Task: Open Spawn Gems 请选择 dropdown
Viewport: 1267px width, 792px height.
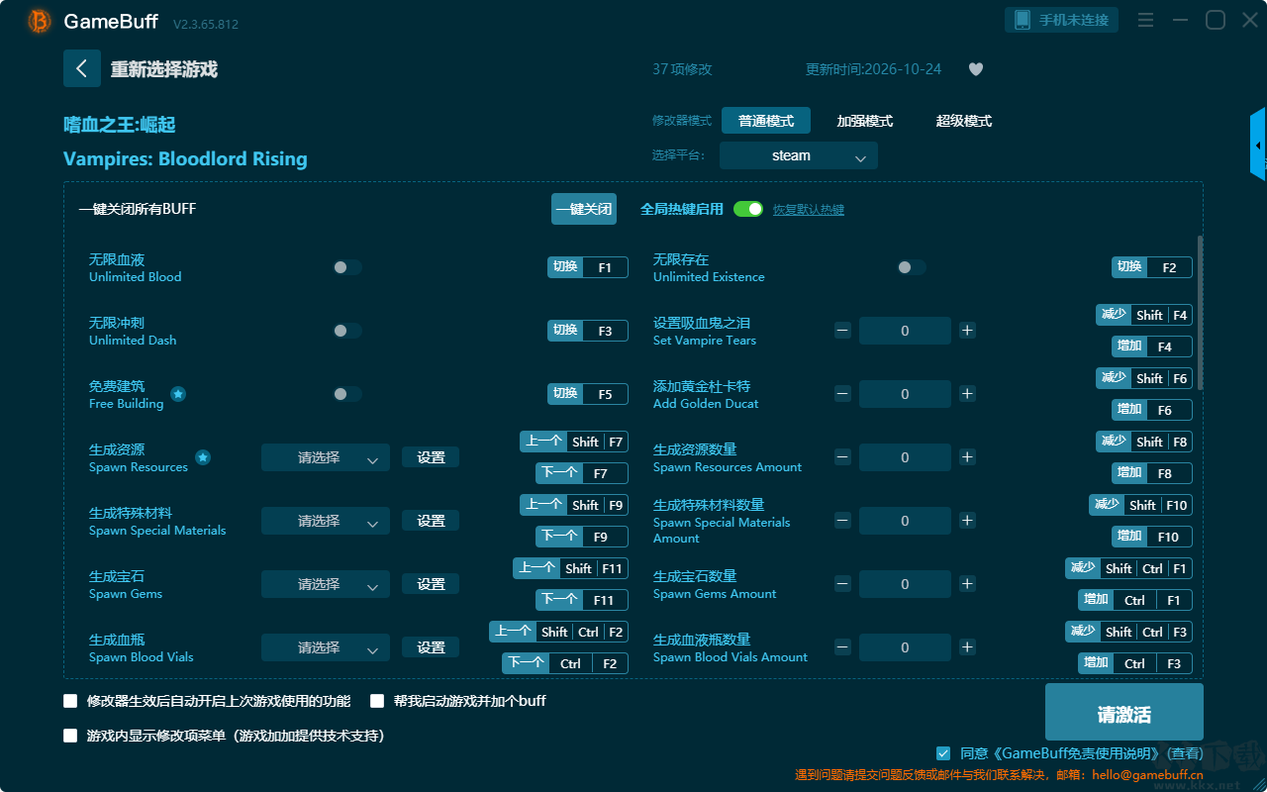Action: pyautogui.click(x=326, y=584)
